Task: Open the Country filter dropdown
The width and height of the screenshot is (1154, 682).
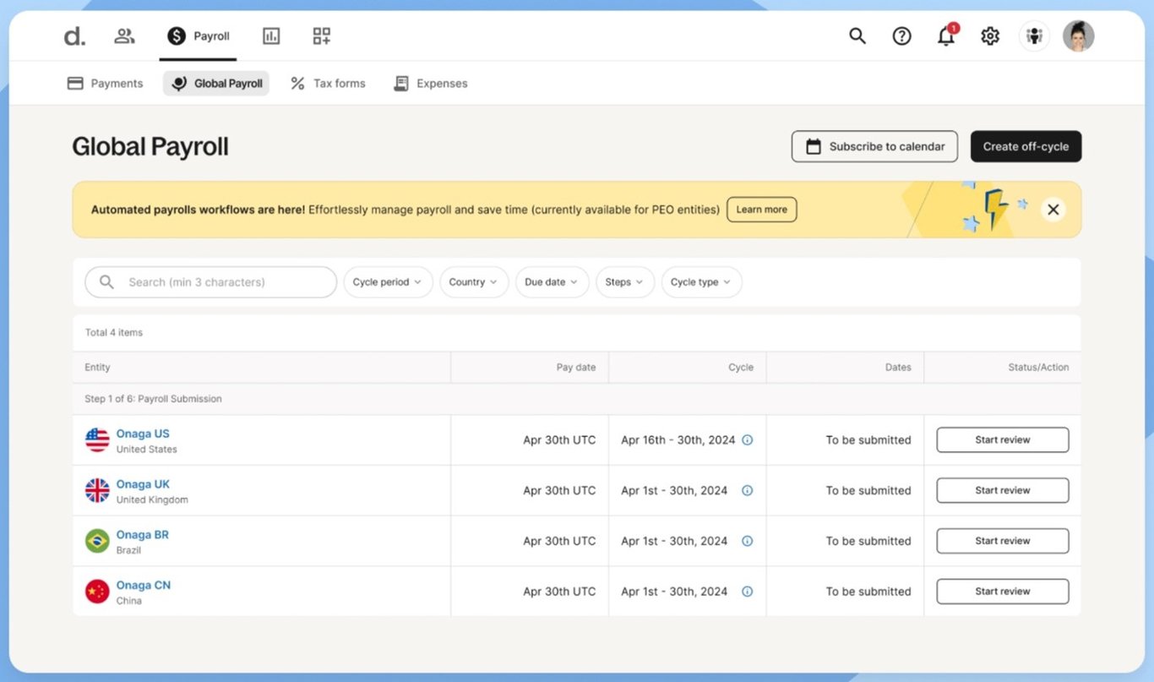Action: pos(473,281)
